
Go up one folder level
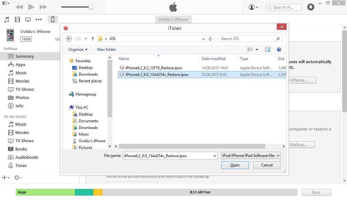coord(93,39)
